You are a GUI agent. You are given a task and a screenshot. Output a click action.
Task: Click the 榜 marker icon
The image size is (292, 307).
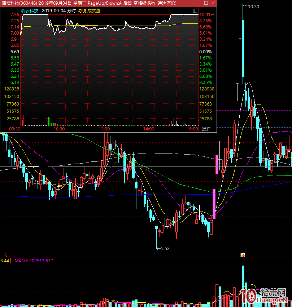pos(243,255)
